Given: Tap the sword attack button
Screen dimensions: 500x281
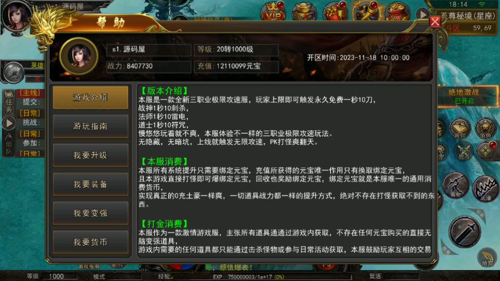Looking at the screenshot, I should click(x=465, y=232).
